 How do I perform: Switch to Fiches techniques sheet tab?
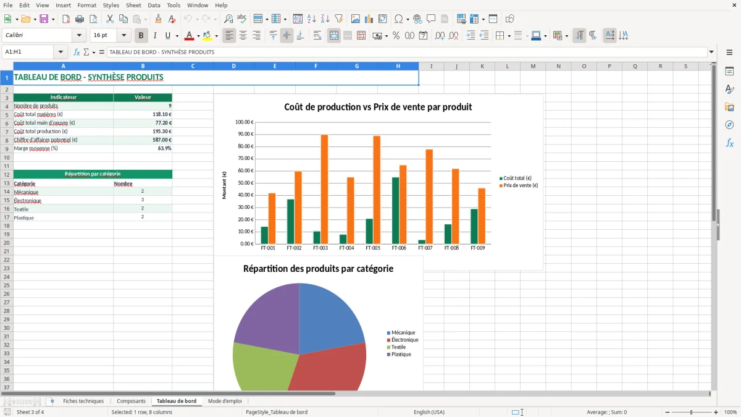click(83, 401)
